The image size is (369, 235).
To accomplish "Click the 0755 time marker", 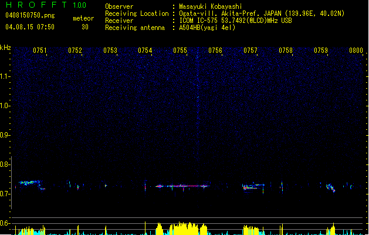I will 180,51.
